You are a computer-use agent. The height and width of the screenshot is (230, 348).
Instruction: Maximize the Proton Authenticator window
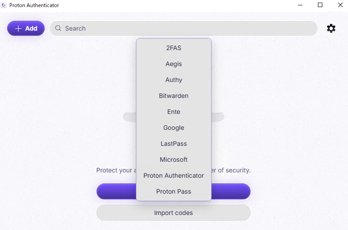tap(320, 5)
